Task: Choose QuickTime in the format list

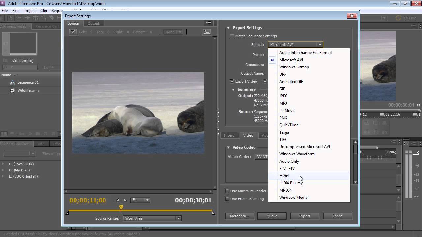Action: pyautogui.click(x=288, y=125)
